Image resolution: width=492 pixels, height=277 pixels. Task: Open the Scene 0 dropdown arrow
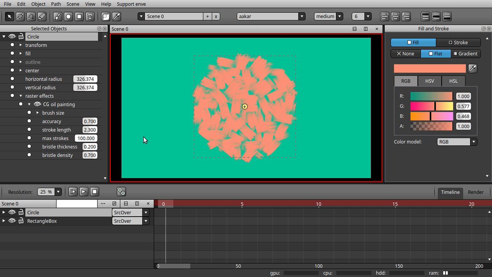[141, 16]
